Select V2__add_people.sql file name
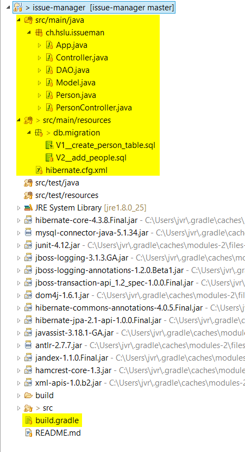This screenshot has width=245, height=452. [91, 158]
